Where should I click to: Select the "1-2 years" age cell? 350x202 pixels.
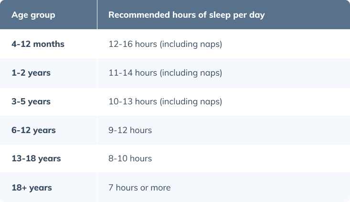[31, 73]
